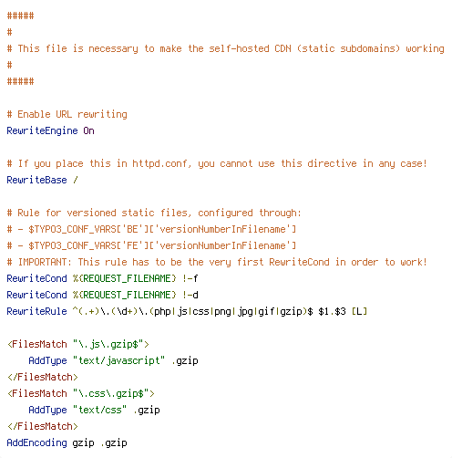Click the 'Enable URL rewriting' comment

pos(67,114)
